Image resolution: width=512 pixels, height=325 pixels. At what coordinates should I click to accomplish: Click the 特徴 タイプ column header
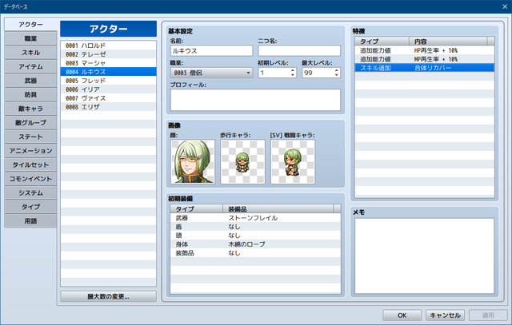pyautogui.click(x=382, y=42)
